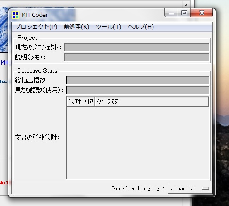Minimize the KH Coder window

(171, 13)
